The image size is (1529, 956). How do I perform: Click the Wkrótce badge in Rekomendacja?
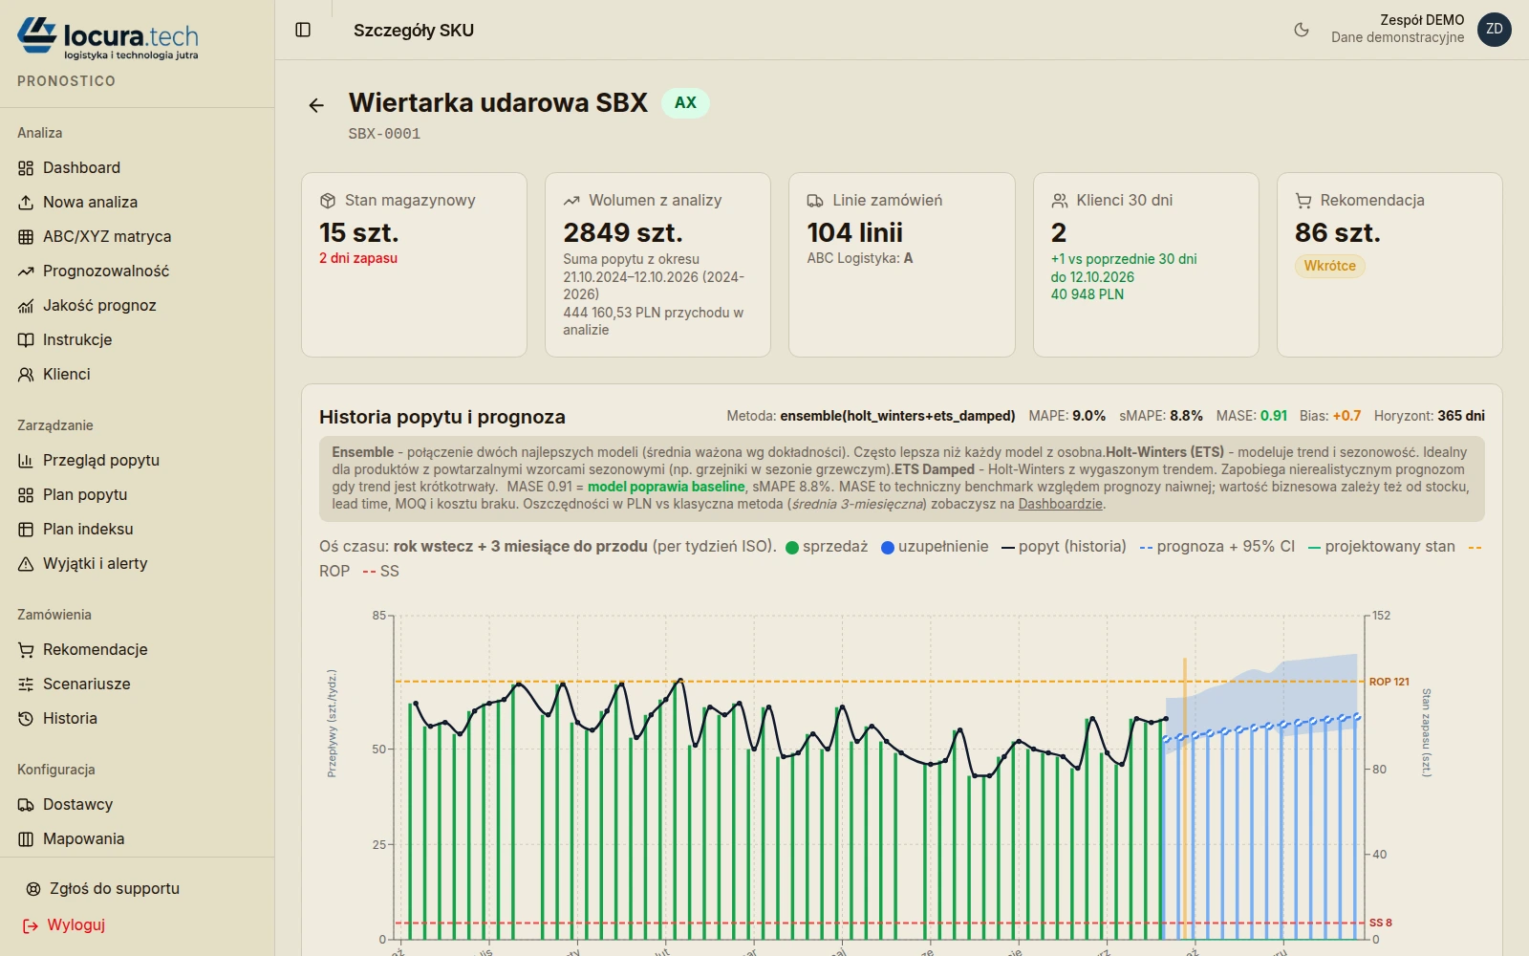1329,266
